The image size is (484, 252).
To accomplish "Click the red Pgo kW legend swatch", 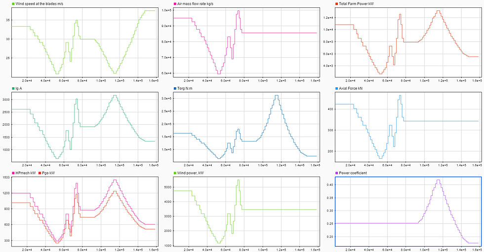I will click(x=40, y=173).
